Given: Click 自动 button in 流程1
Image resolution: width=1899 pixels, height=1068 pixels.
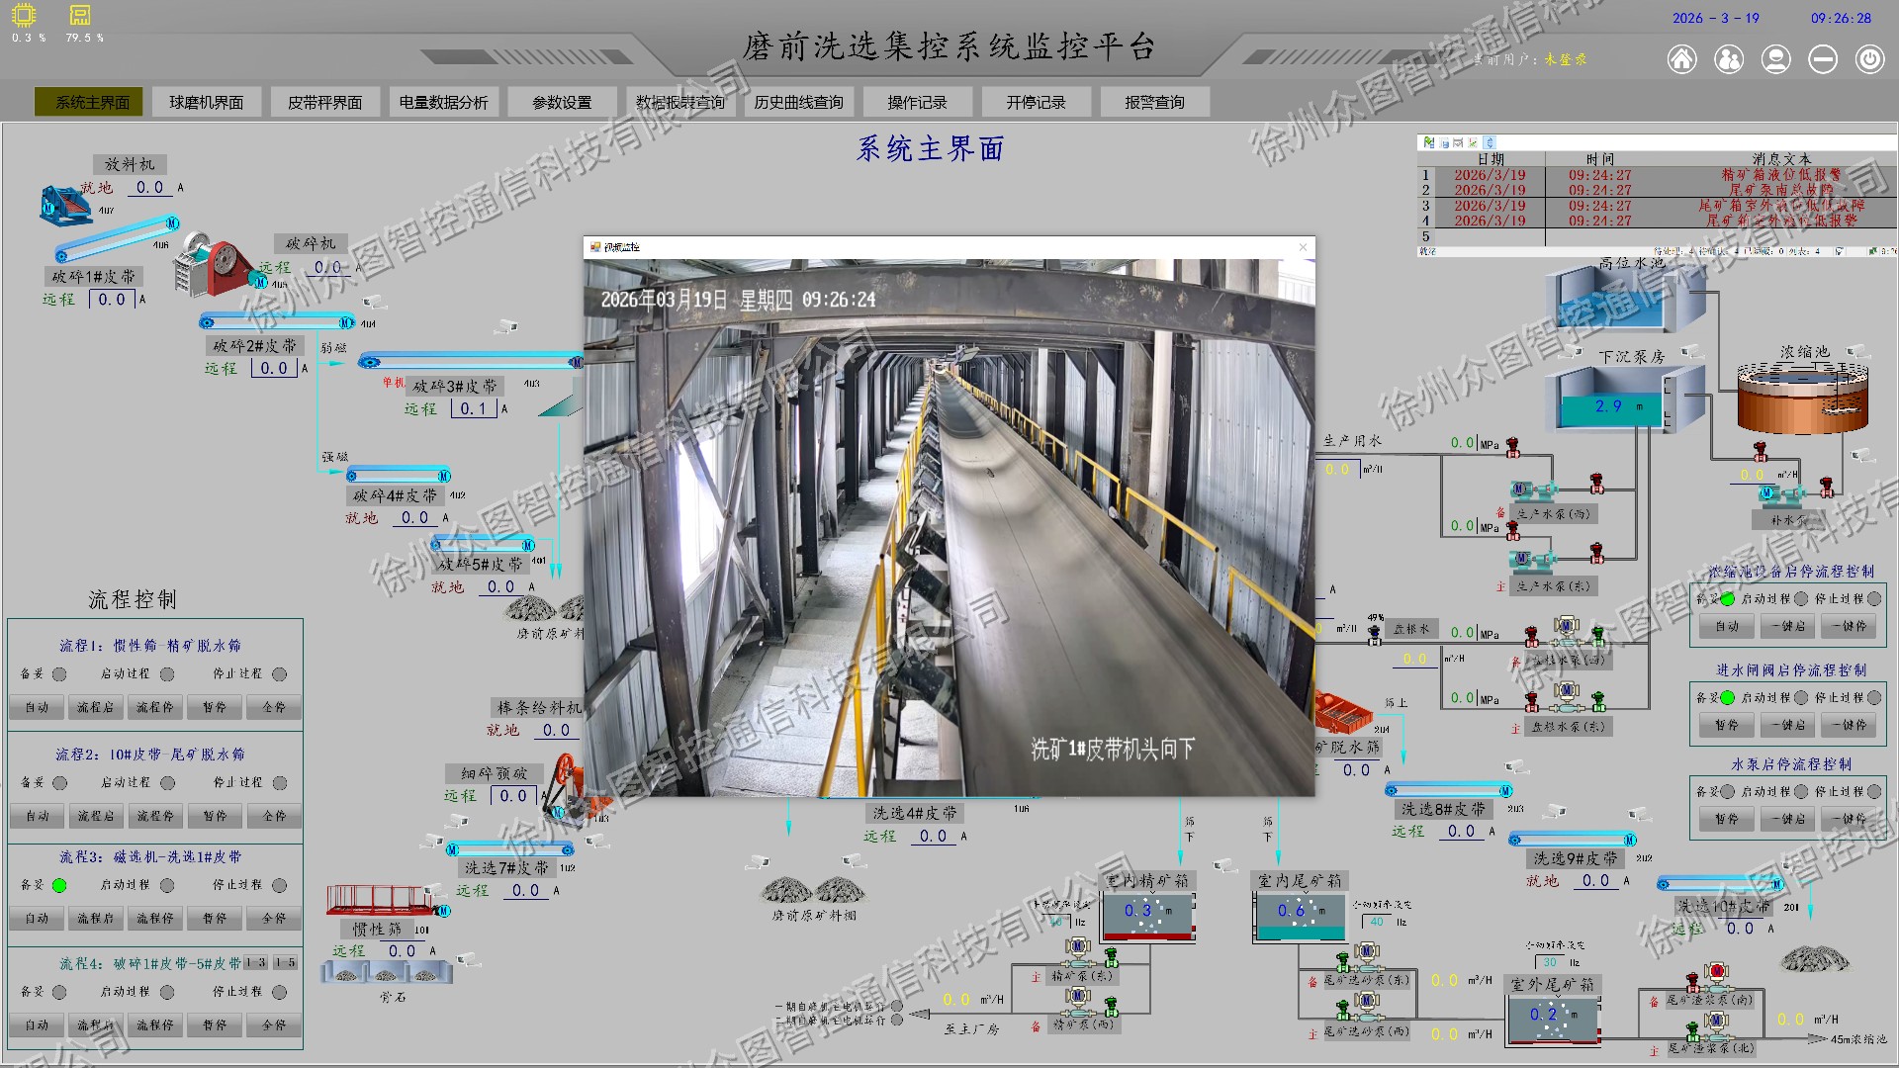Looking at the screenshot, I should [x=38, y=708].
